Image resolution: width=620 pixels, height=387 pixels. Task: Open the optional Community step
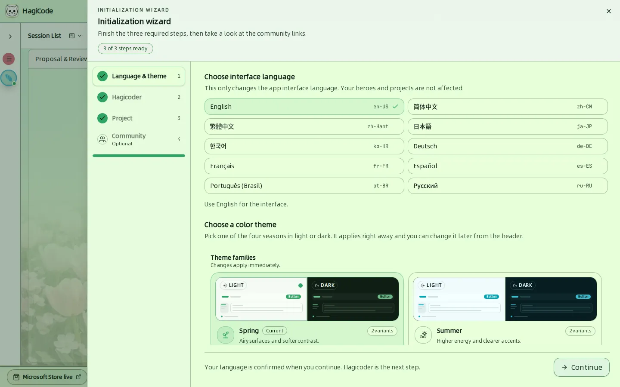pyautogui.click(x=139, y=139)
